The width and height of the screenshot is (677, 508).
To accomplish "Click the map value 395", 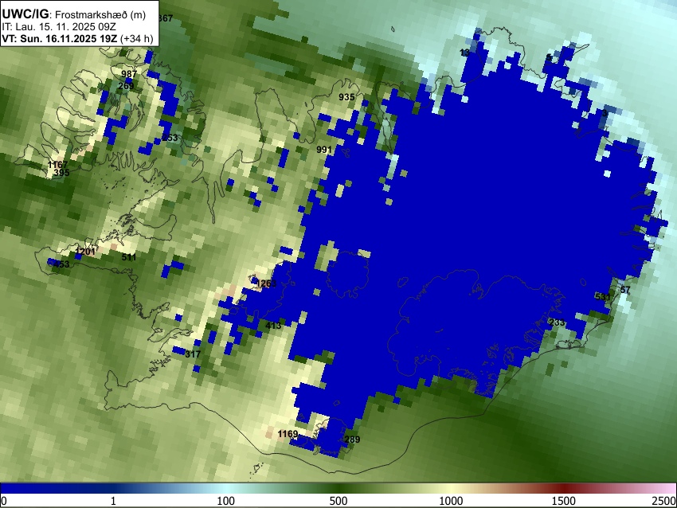I will click(61, 173).
